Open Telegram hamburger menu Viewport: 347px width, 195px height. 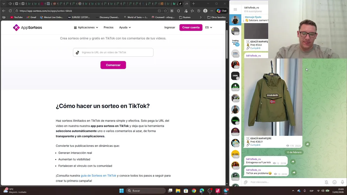[235, 9]
